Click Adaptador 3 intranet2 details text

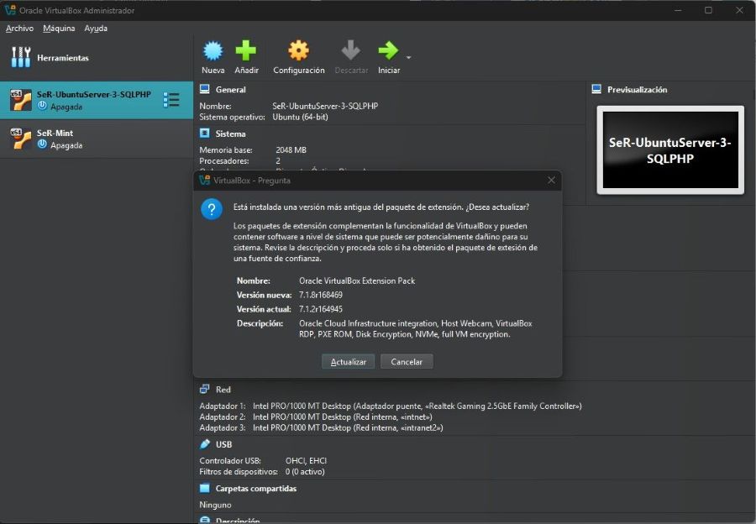[348, 427]
